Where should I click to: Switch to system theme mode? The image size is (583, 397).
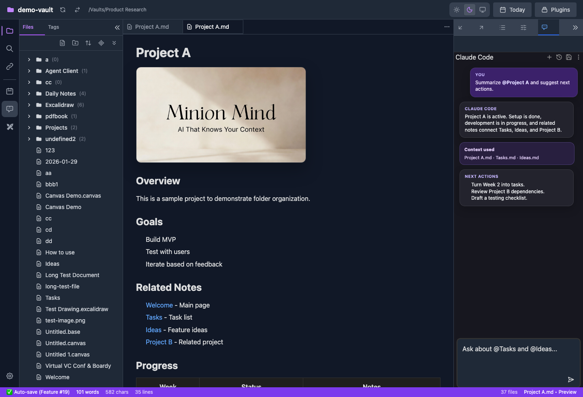pos(483,10)
